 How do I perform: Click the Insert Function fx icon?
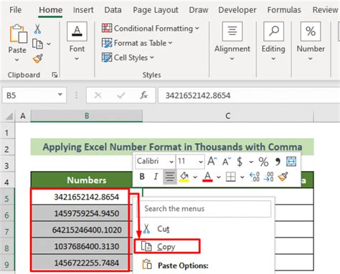143,95
